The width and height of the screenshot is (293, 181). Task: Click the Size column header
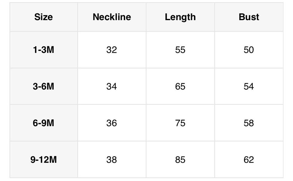point(43,17)
